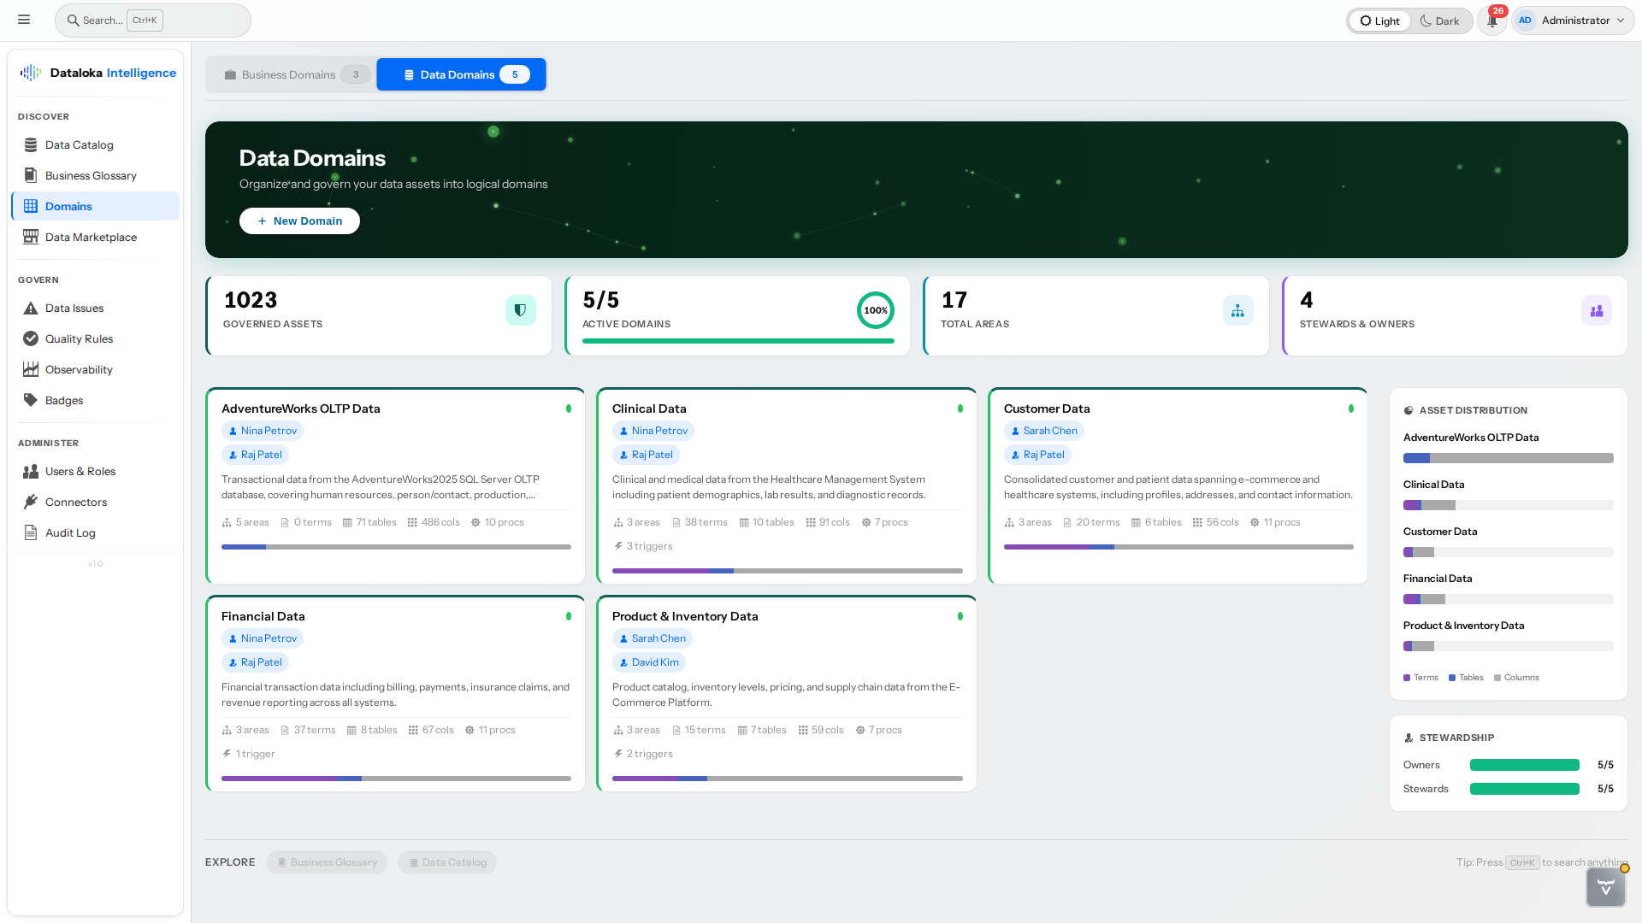Open the Business Glossary from sidebar
Screen dimensions: 1642x923
point(90,175)
